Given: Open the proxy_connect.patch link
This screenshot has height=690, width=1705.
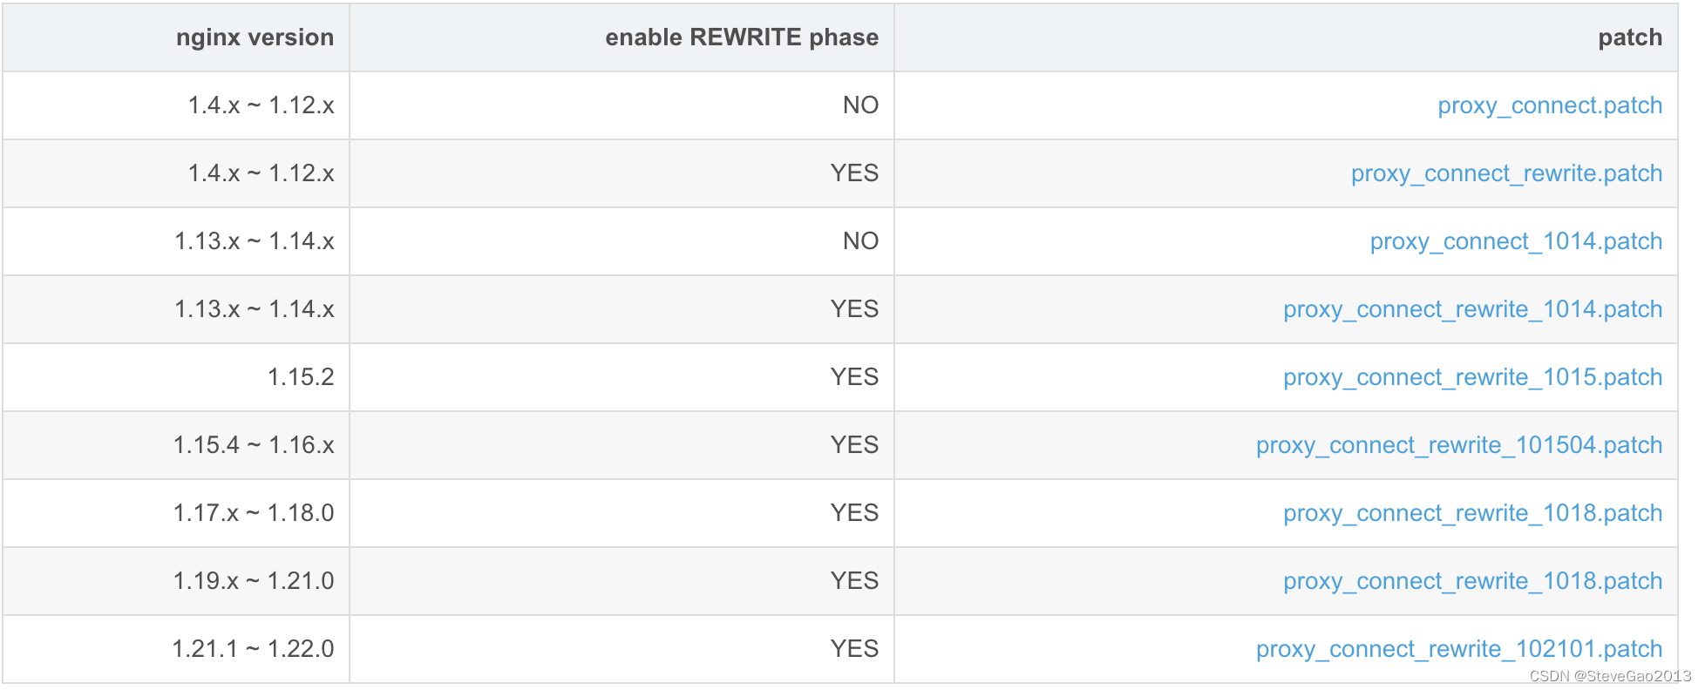Looking at the screenshot, I should pyautogui.click(x=1550, y=105).
